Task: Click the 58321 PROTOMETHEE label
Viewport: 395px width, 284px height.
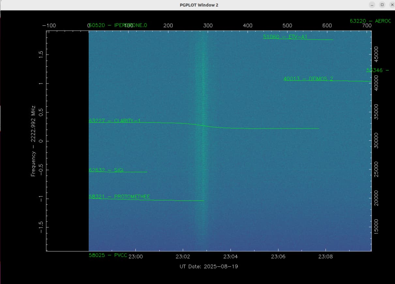Action: 119,197
